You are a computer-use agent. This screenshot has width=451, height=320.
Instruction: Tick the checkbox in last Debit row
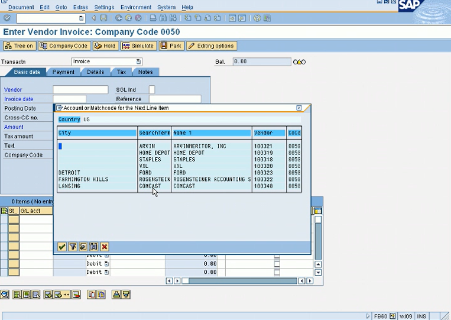point(277,272)
